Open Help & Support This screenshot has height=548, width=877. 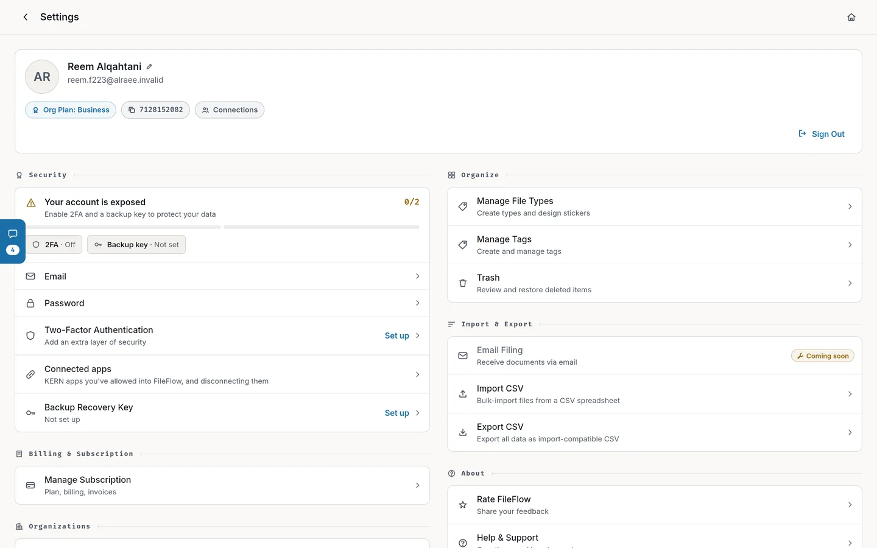(655, 536)
